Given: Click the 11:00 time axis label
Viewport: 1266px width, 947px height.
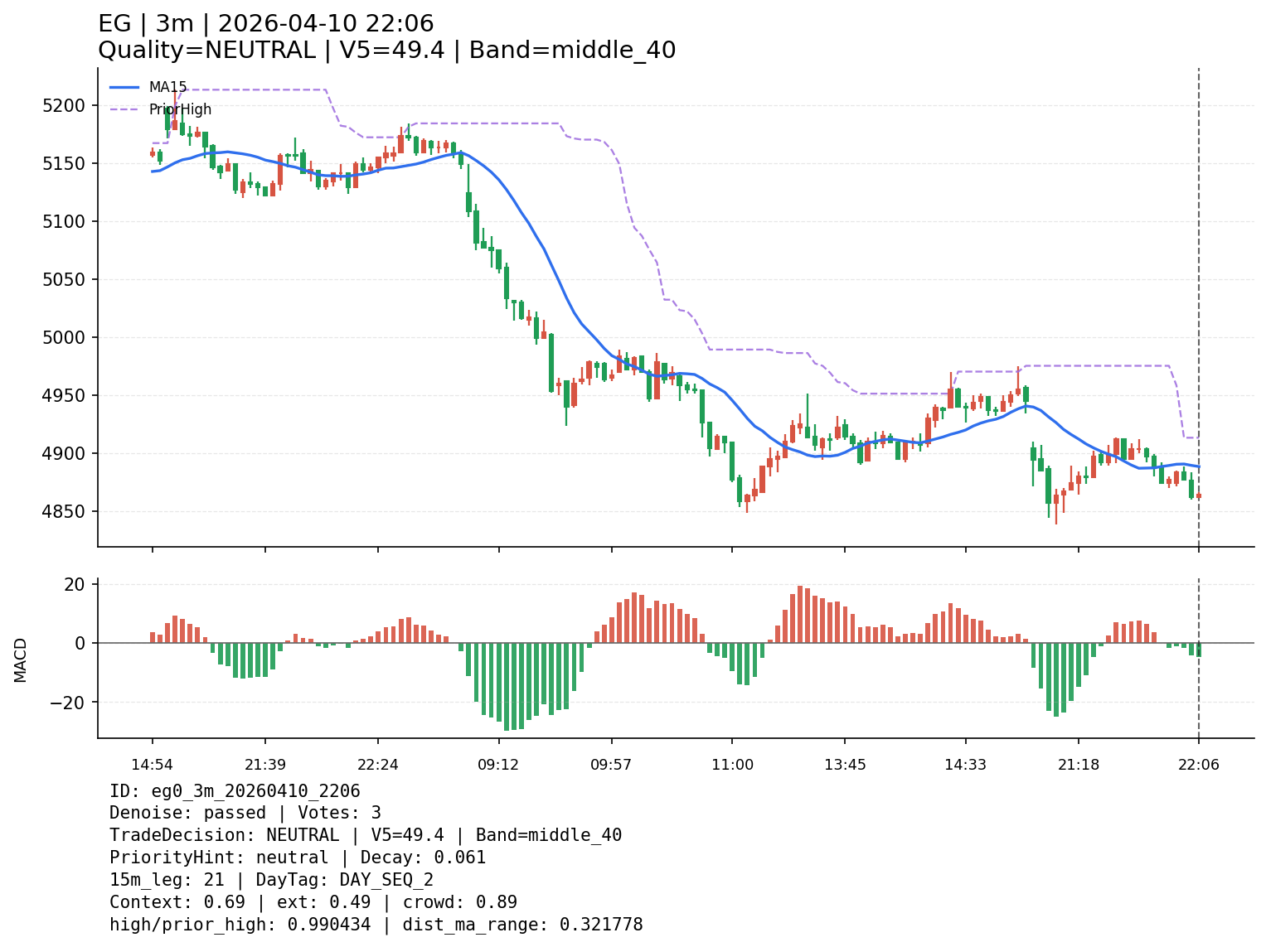Looking at the screenshot, I should point(732,765).
